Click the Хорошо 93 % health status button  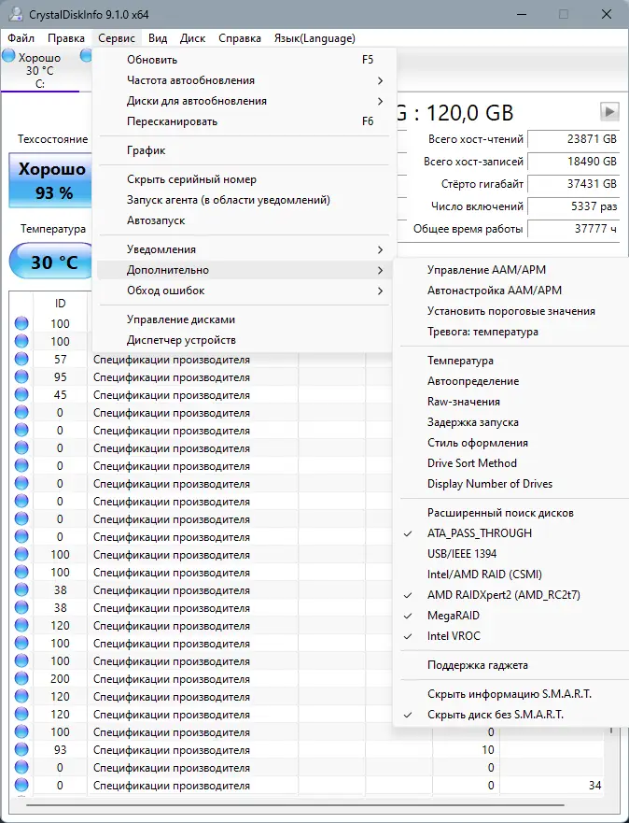[x=53, y=181]
